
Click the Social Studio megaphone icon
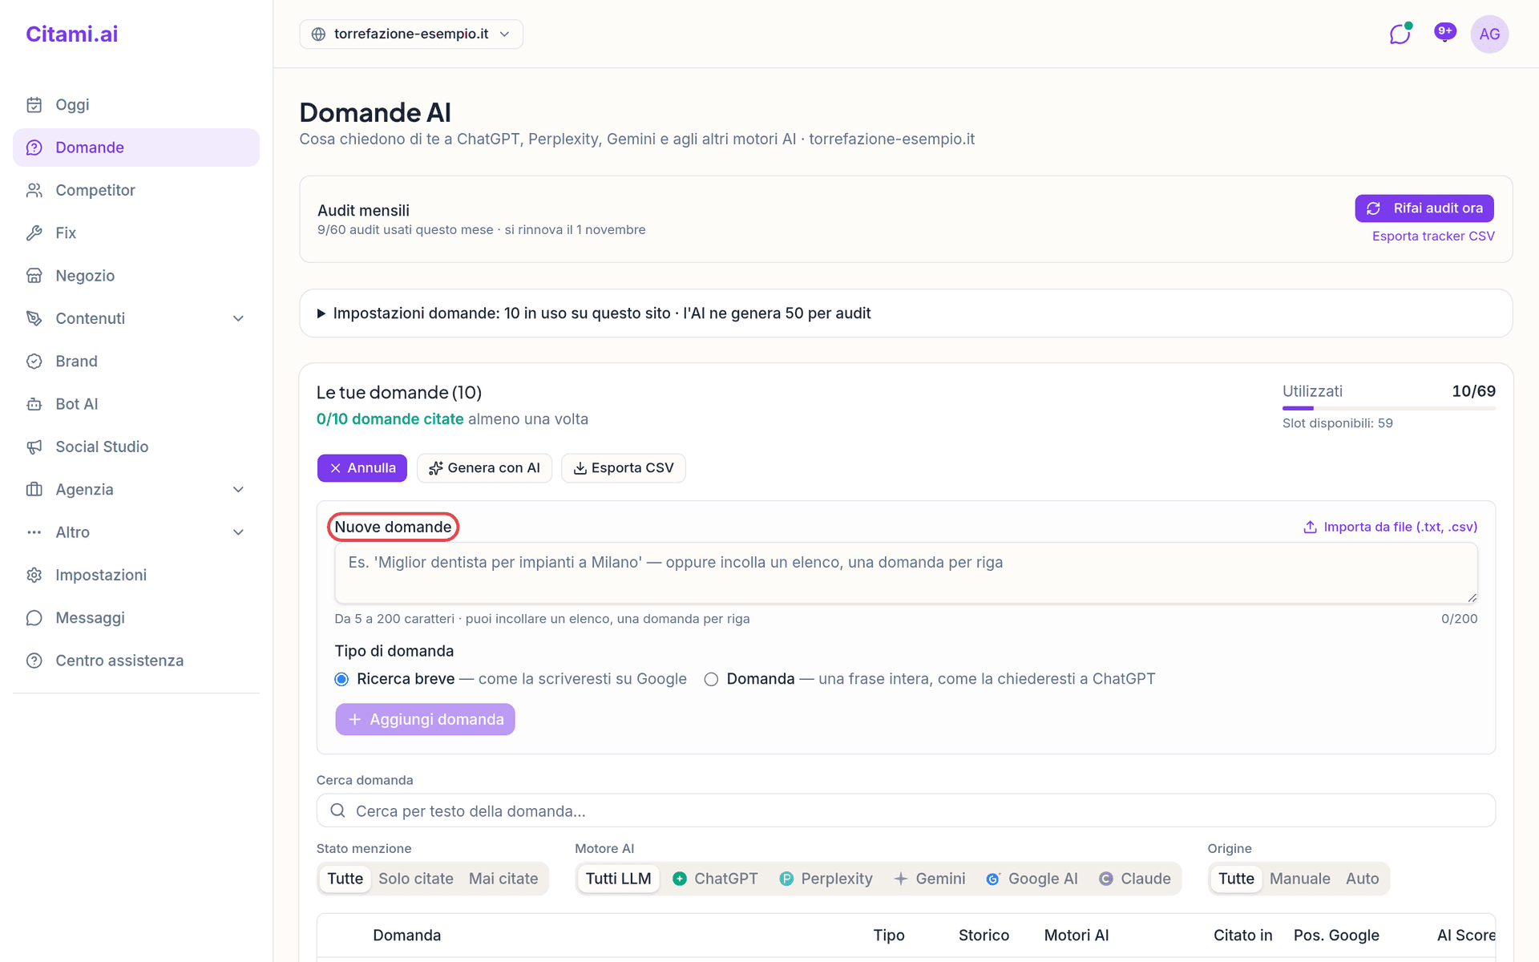point(34,447)
